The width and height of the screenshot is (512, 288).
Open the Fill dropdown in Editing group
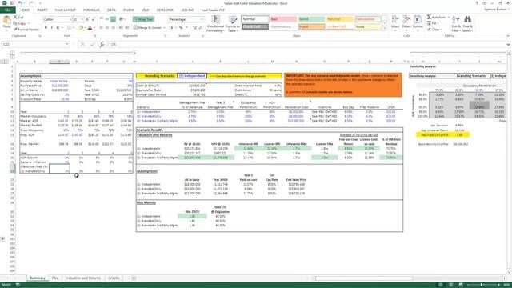[434, 23]
